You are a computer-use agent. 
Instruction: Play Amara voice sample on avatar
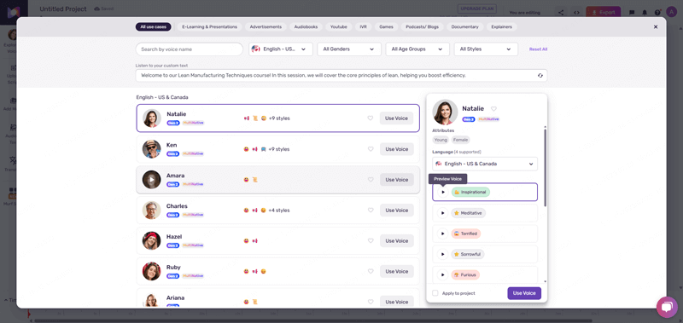152,180
